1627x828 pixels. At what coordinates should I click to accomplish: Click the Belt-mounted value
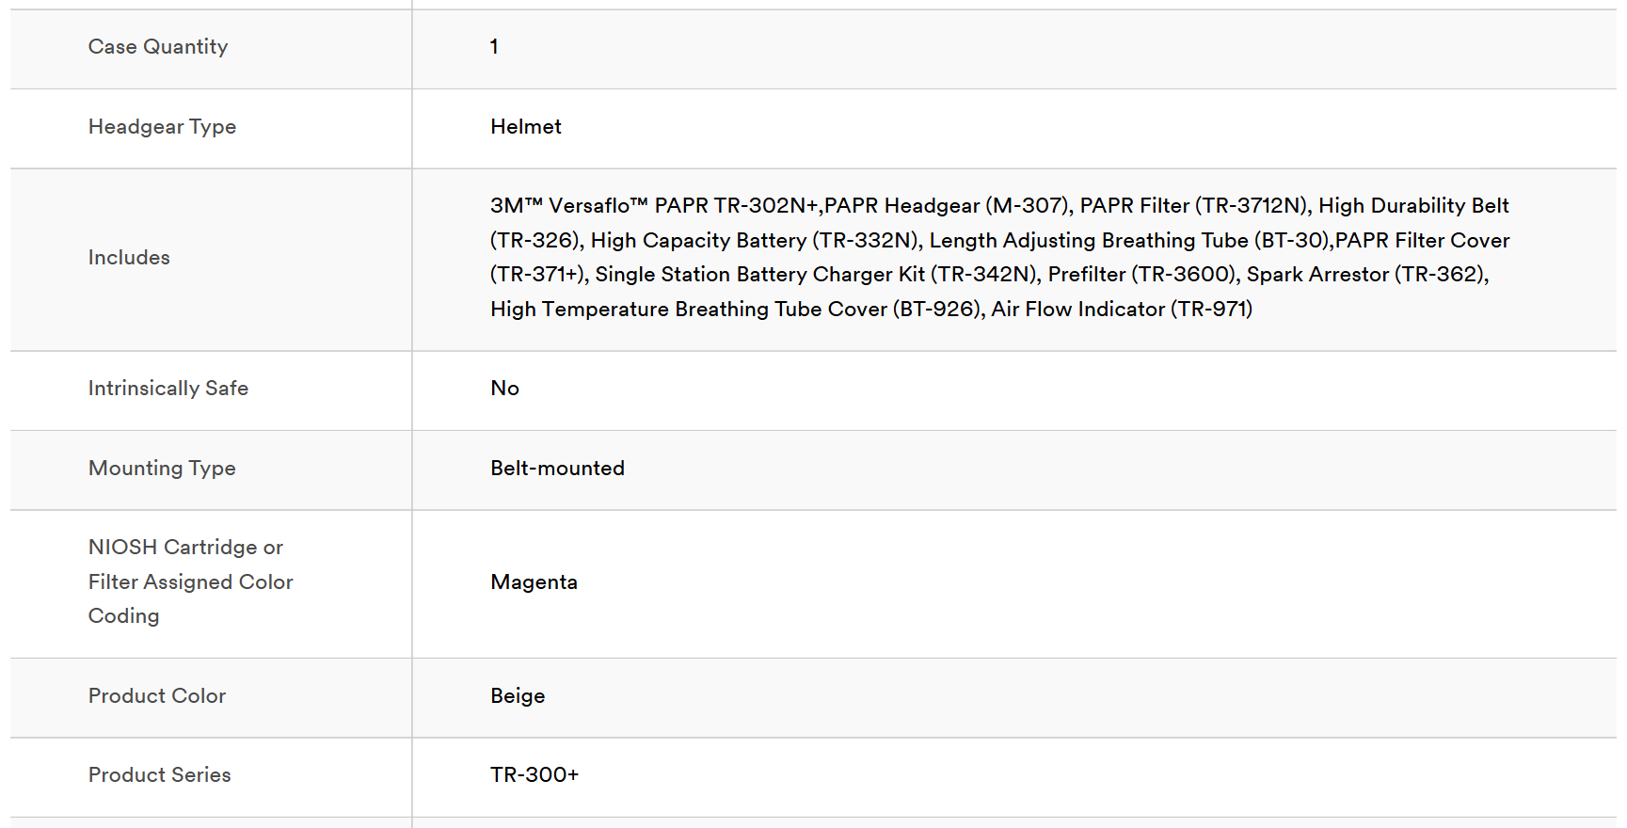tap(557, 468)
